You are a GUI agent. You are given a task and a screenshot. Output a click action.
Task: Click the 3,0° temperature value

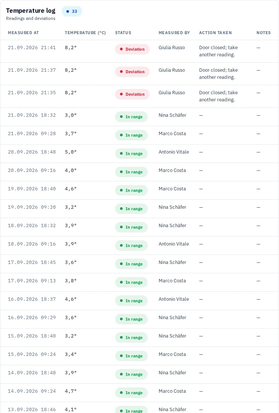(71, 115)
